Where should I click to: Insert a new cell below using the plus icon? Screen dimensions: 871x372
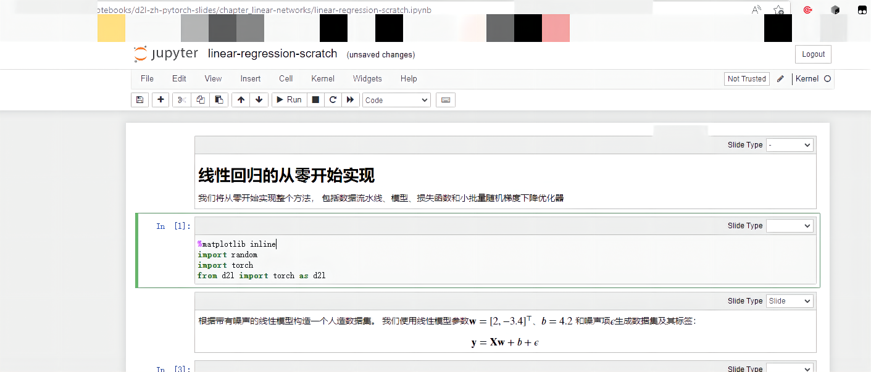pos(160,100)
